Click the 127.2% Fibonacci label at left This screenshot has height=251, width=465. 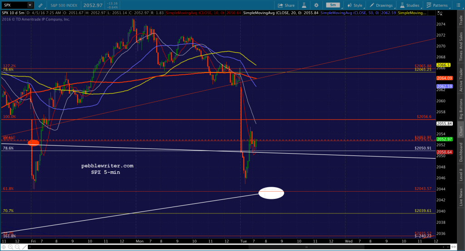pyautogui.click(x=10, y=66)
